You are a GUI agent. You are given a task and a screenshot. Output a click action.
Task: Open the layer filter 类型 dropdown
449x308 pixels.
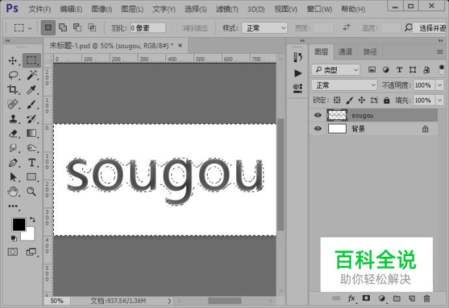coord(335,69)
